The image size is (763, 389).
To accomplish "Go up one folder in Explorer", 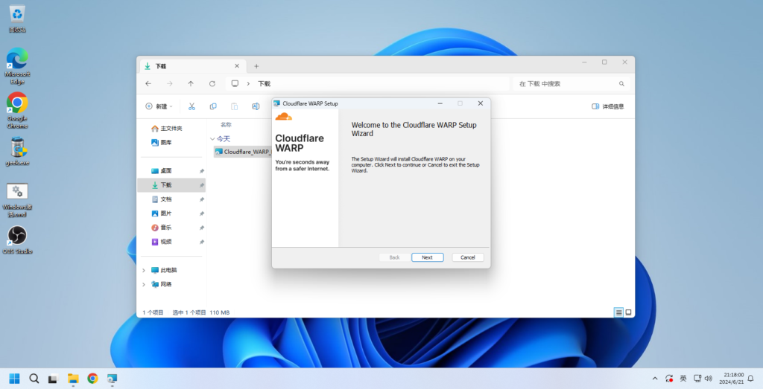I will 191,83.
